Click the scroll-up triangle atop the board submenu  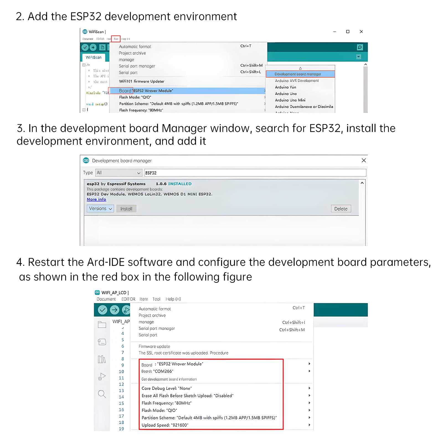300,68
